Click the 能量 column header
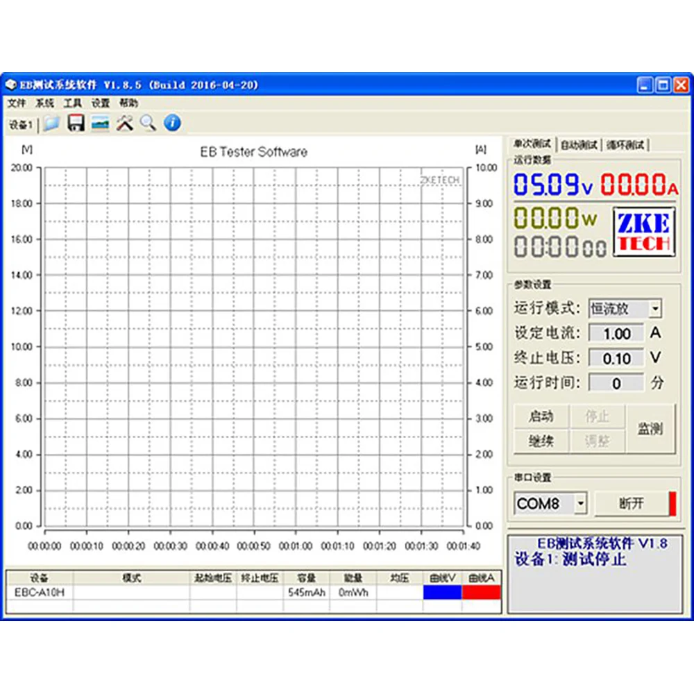The image size is (694, 694). [x=353, y=577]
